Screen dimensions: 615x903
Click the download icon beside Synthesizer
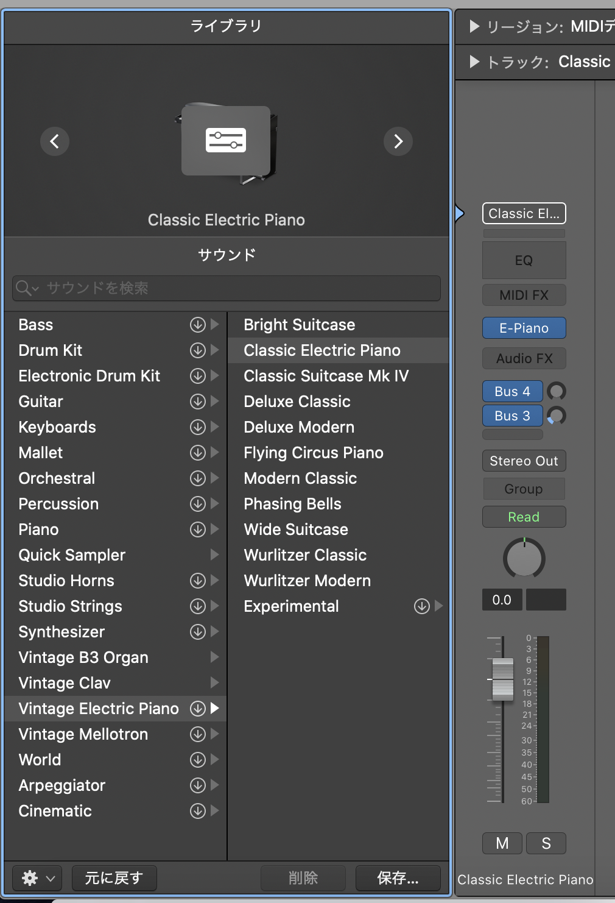coord(198,632)
